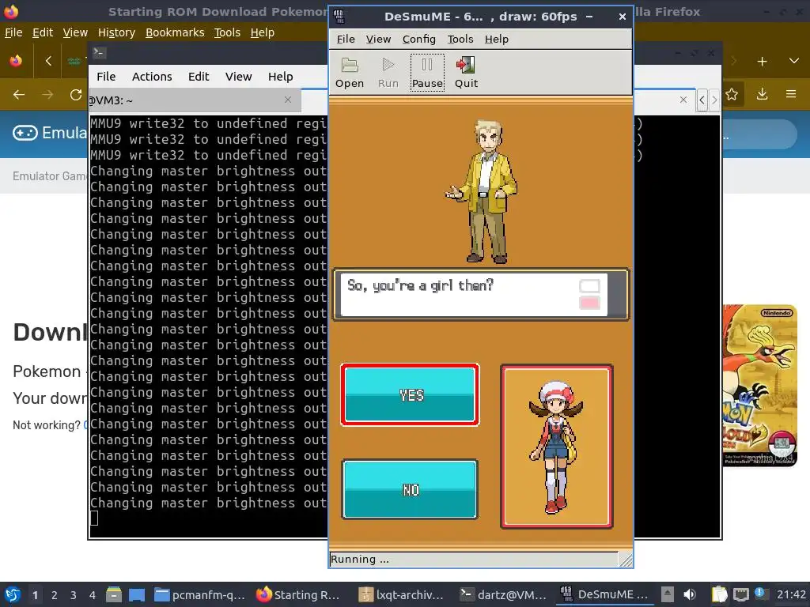Click the notification info tray icon
This screenshot has height=607, width=810.
click(x=760, y=593)
